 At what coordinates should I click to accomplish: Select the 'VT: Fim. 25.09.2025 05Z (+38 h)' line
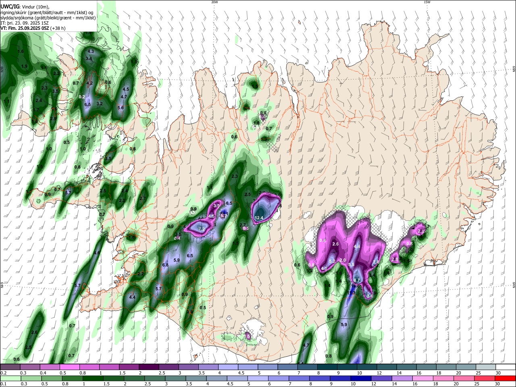click(33, 28)
